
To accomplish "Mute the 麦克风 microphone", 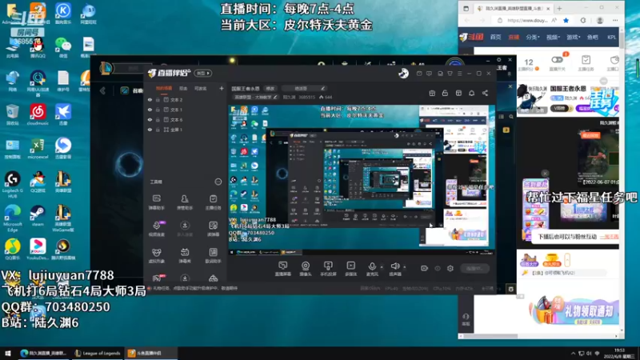I will pos(372,269).
